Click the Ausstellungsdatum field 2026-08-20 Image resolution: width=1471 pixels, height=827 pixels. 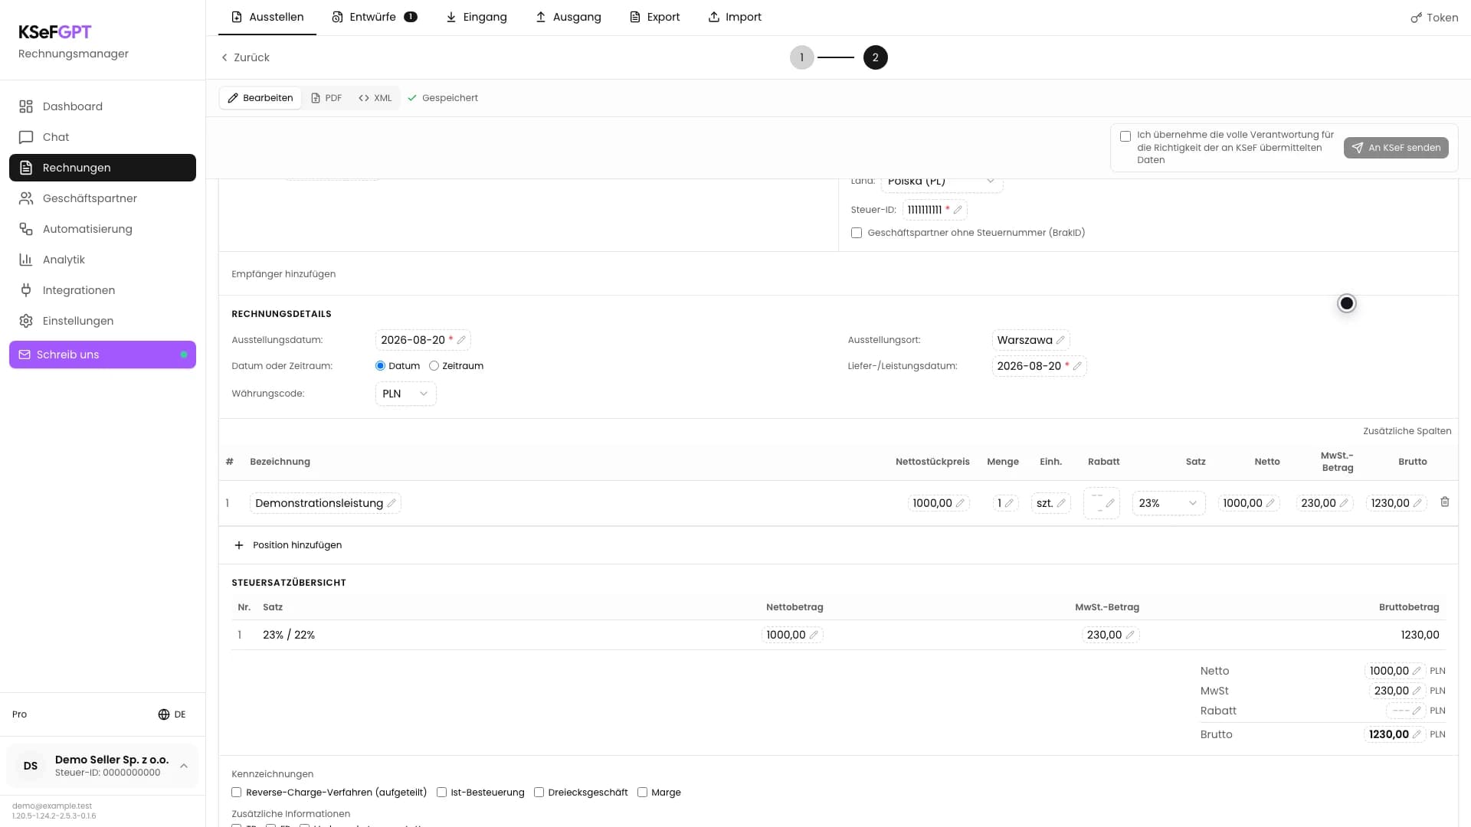coord(423,340)
